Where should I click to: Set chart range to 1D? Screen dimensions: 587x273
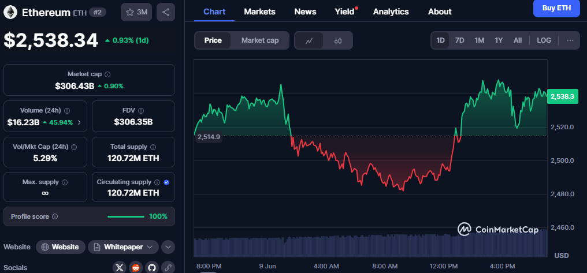pyautogui.click(x=441, y=40)
